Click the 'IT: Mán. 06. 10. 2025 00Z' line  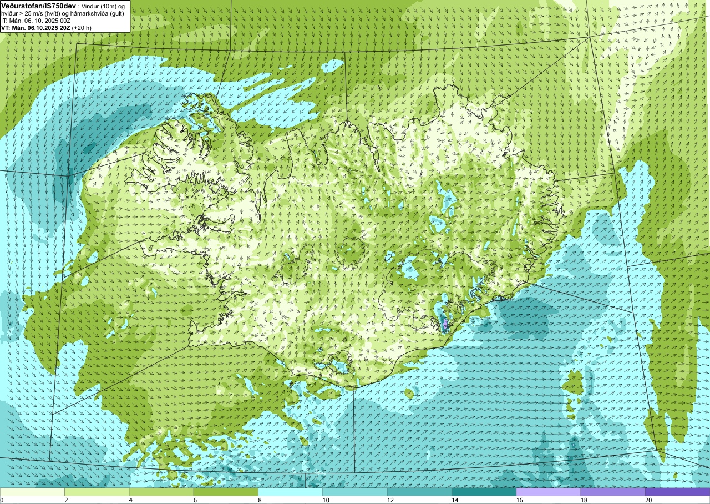tap(36, 21)
